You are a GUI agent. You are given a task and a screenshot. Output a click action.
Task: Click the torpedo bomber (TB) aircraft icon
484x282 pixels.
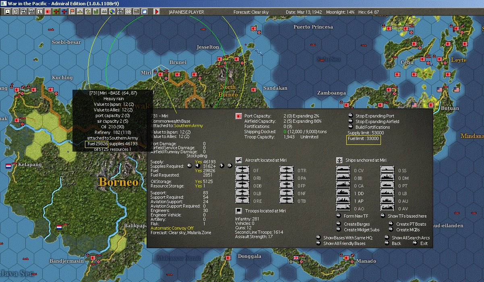288,200
